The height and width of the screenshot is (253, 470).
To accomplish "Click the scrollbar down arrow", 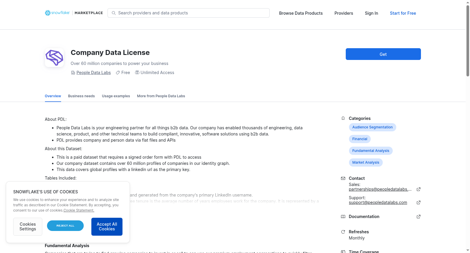I will tap(468, 250).
